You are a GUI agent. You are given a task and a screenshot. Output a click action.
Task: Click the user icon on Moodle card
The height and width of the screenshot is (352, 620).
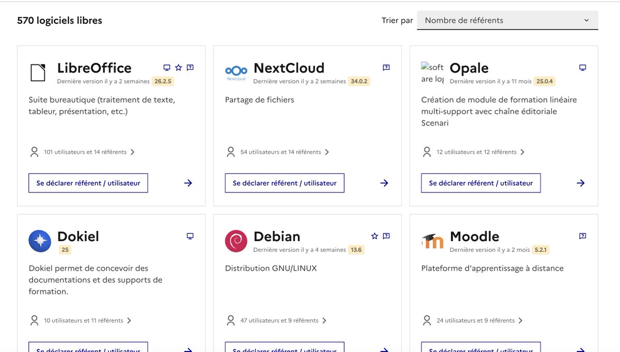[427, 321]
